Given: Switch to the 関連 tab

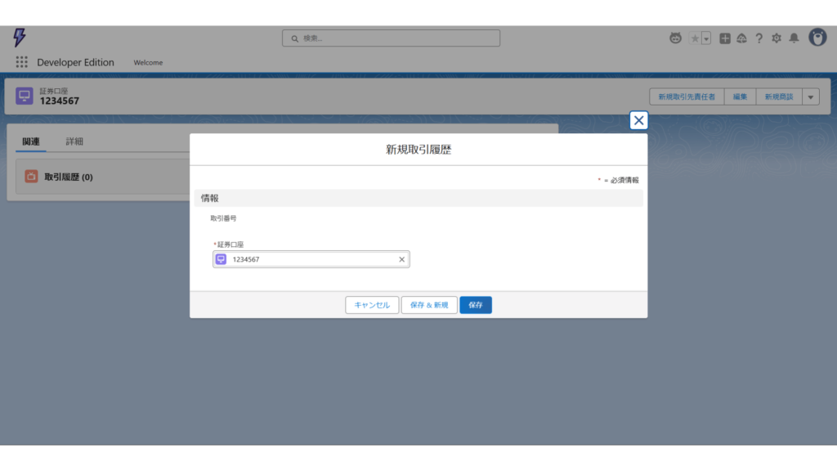Looking at the screenshot, I should pos(31,141).
